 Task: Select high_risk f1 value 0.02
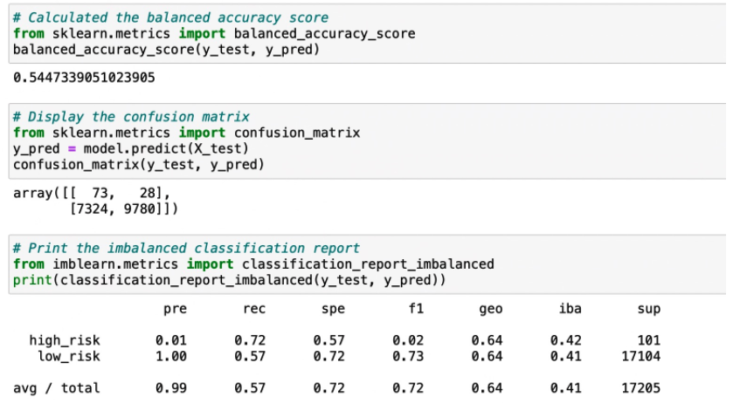point(408,340)
